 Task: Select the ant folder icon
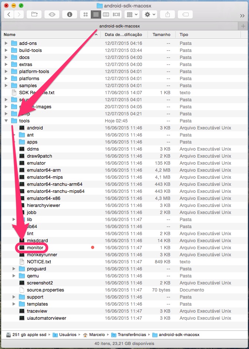[x=22, y=135]
